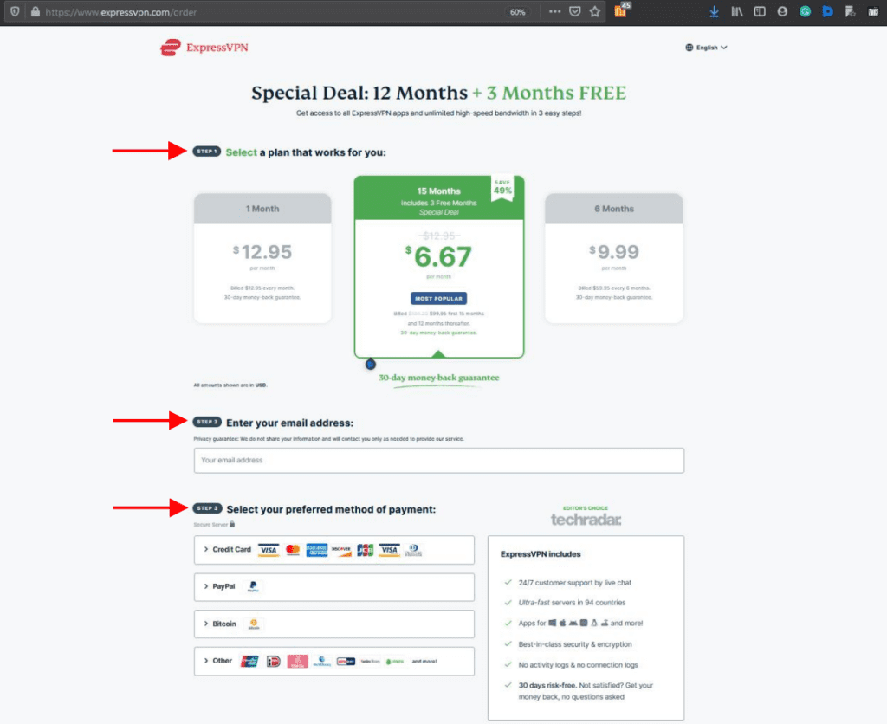This screenshot has height=724, width=887.
Task: Click the Mastercard icon
Action: click(x=293, y=550)
